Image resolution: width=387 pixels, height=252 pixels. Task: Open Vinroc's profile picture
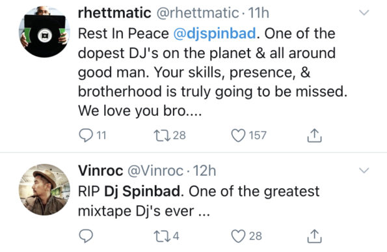(44, 189)
